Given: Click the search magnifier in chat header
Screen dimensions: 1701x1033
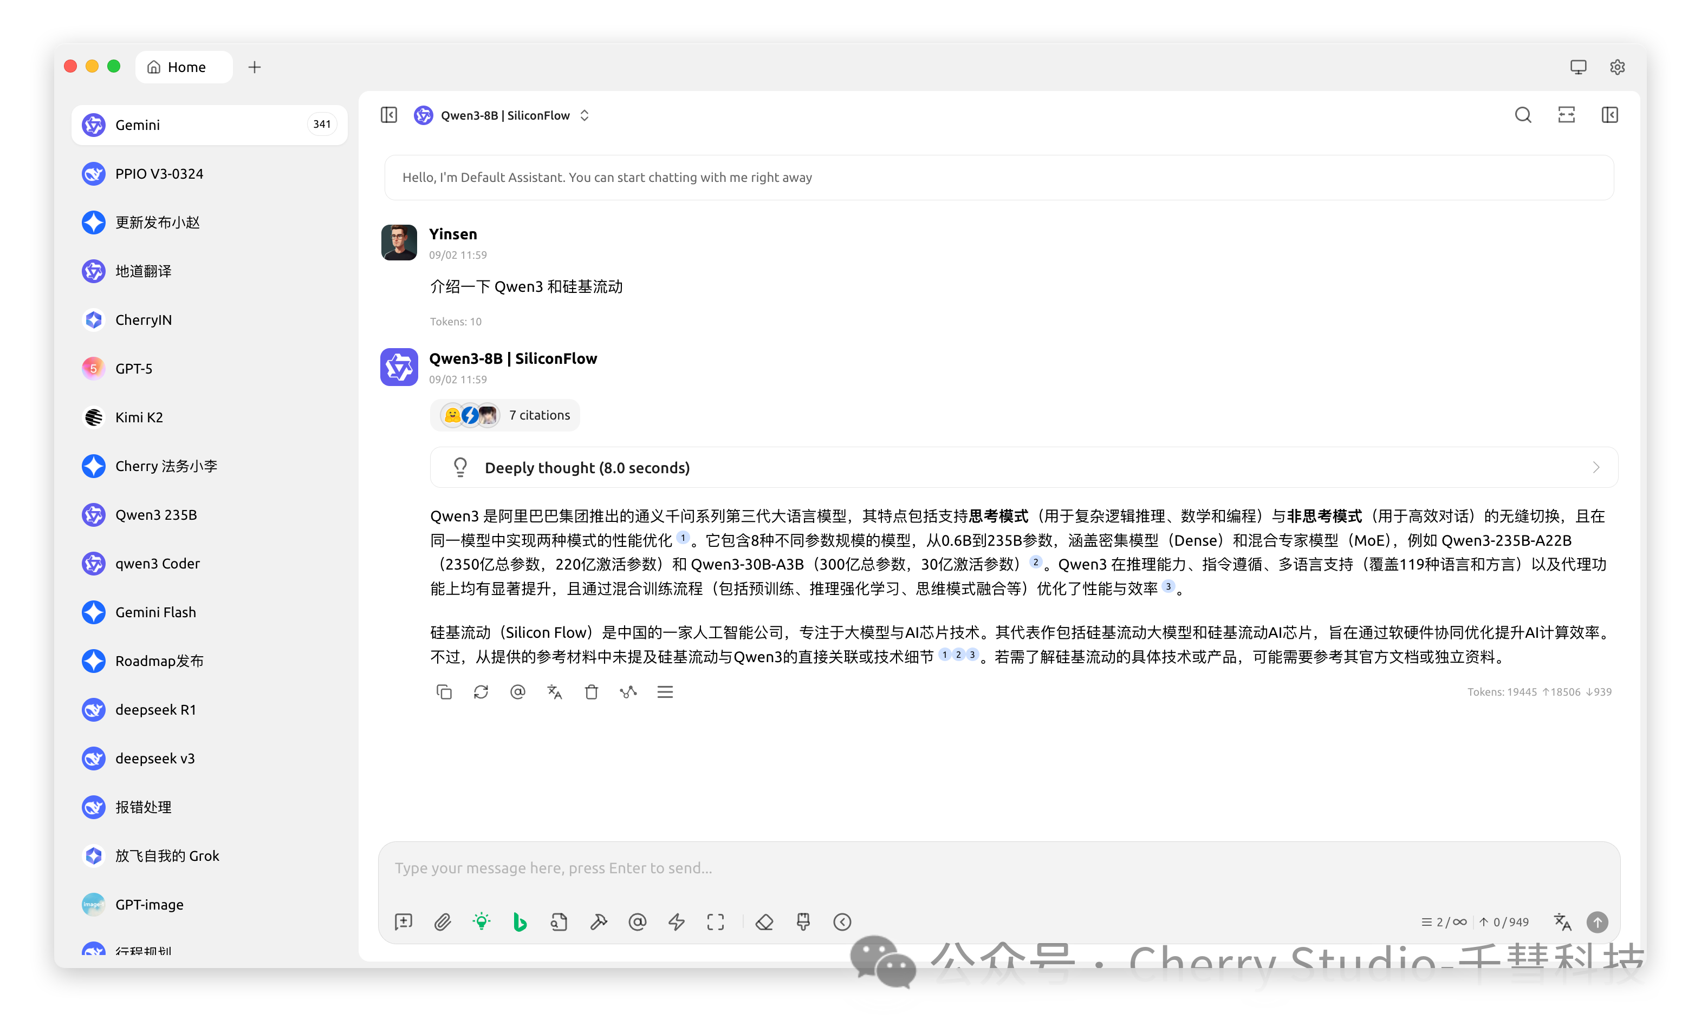Looking at the screenshot, I should [1523, 115].
